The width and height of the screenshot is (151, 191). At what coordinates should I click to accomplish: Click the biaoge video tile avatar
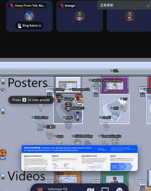[80, 16]
